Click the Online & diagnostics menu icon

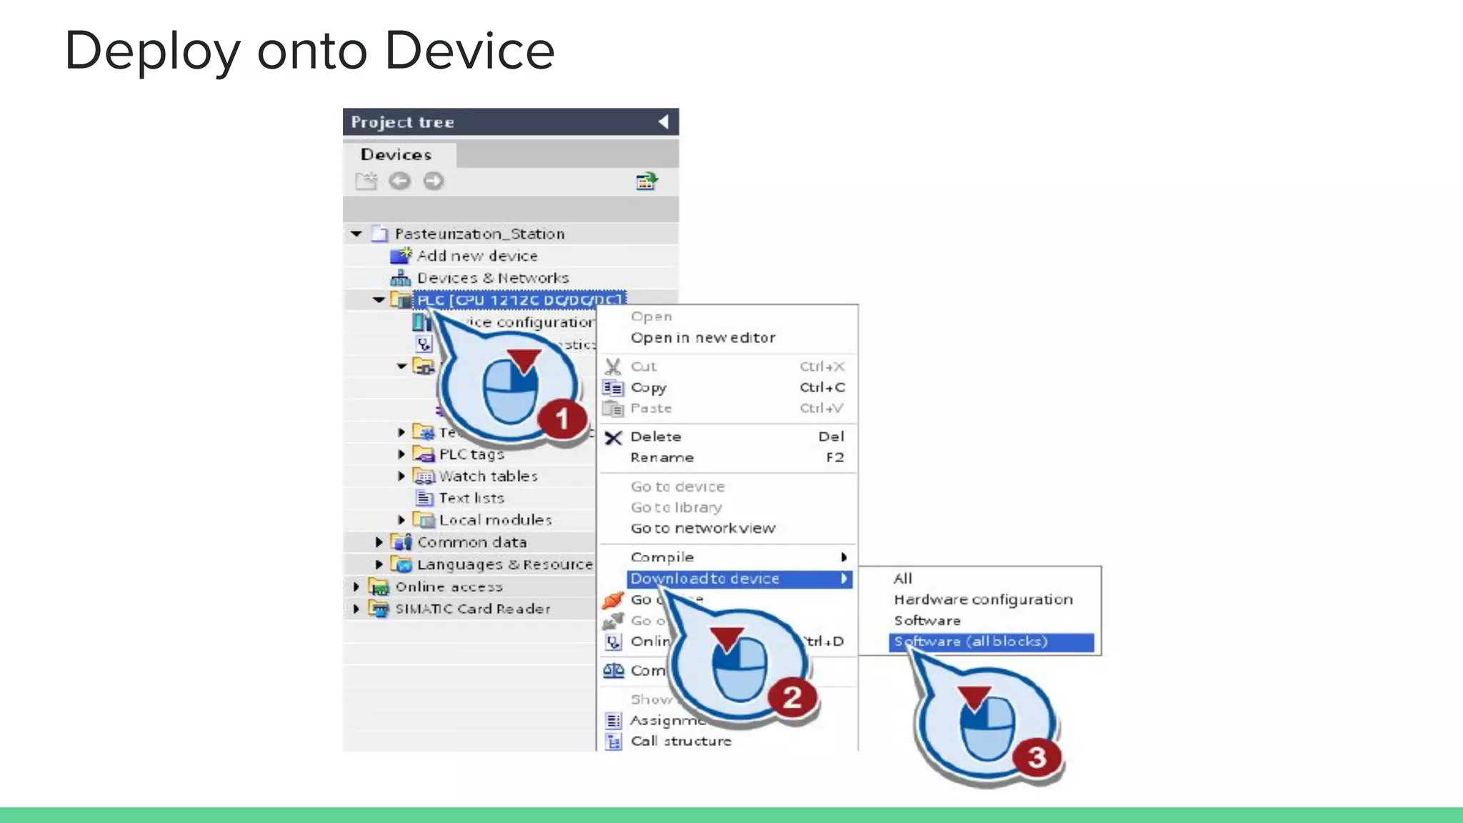pyautogui.click(x=613, y=642)
